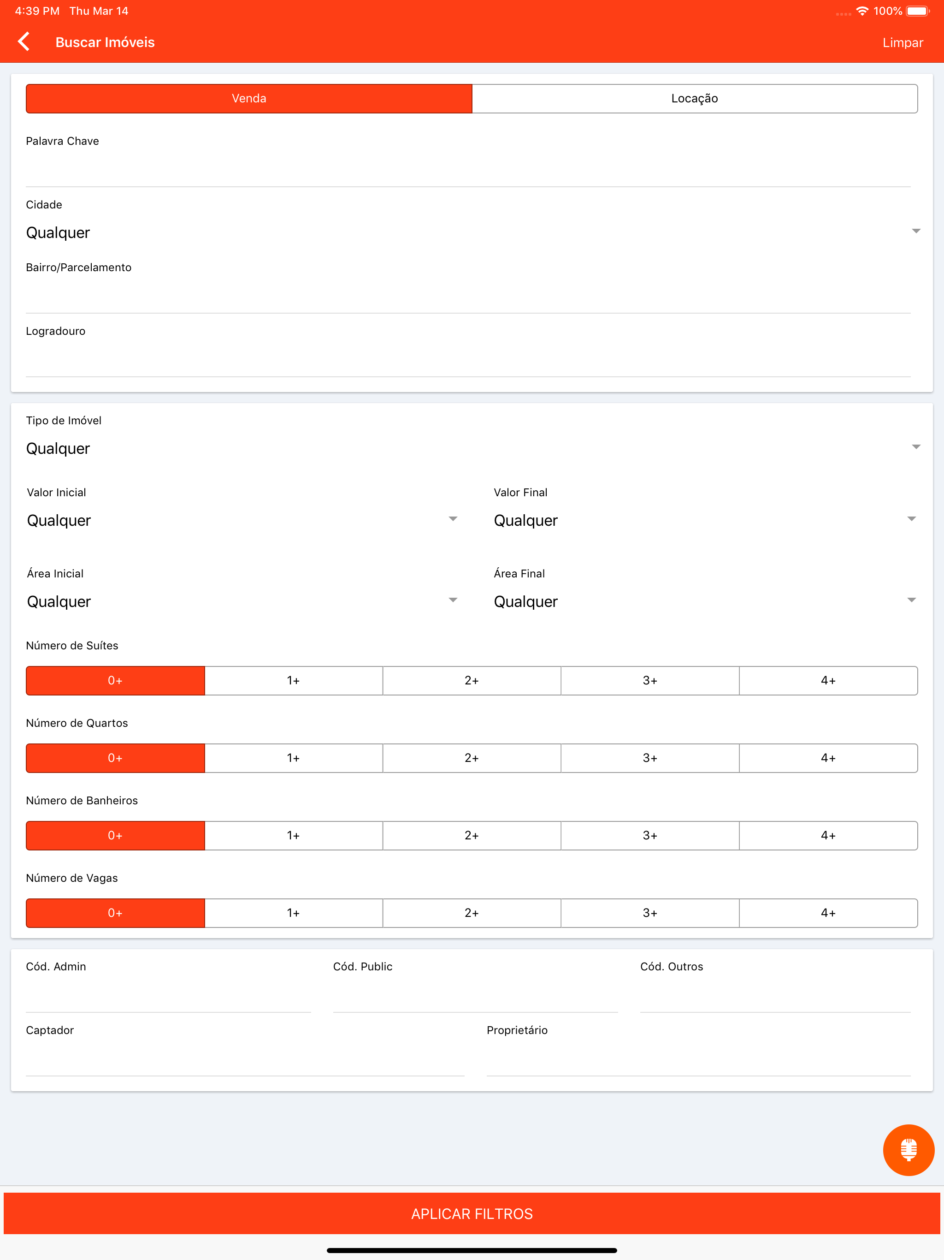
Task: Focus the Captador input field
Action: [x=245, y=1060]
